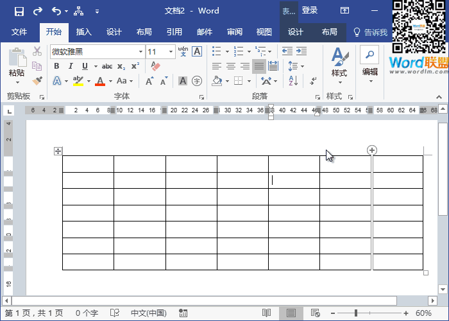The width and height of the screenshot is (449, 321).
Task: Click the phonetic guide wén icon
Action: coord(183,51)
